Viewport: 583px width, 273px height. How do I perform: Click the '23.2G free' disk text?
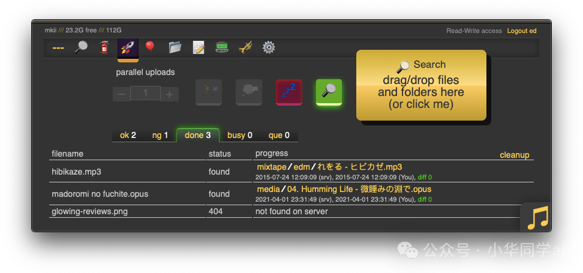pos(81,31)
